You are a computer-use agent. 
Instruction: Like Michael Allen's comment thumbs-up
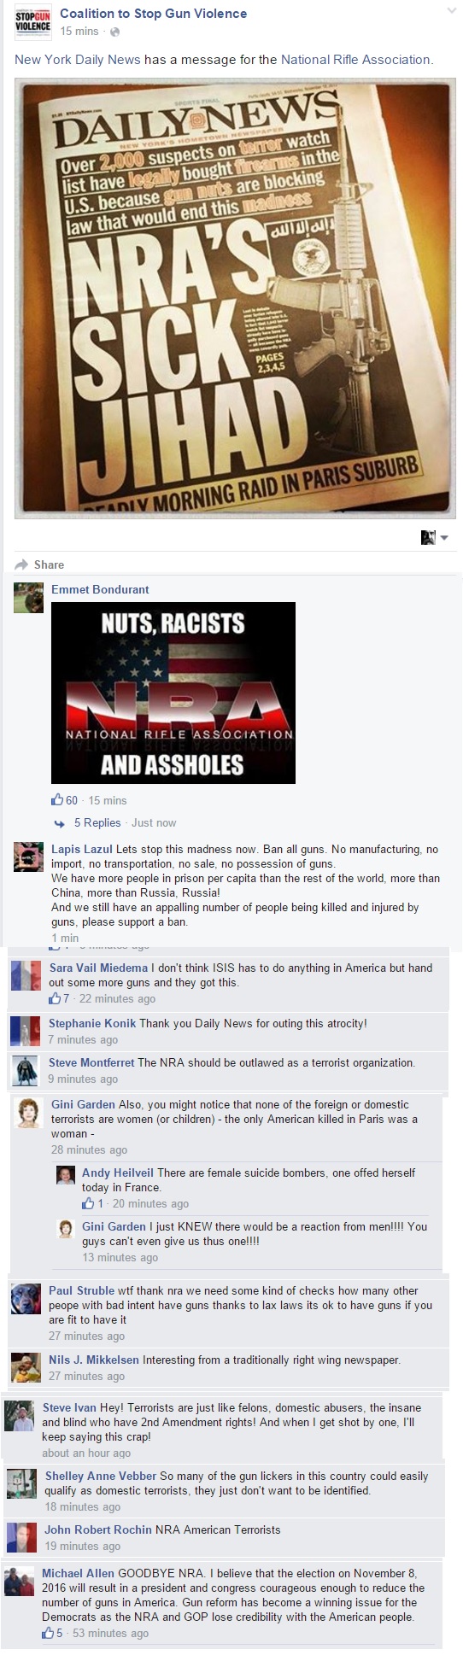[x=48, y=1633]
